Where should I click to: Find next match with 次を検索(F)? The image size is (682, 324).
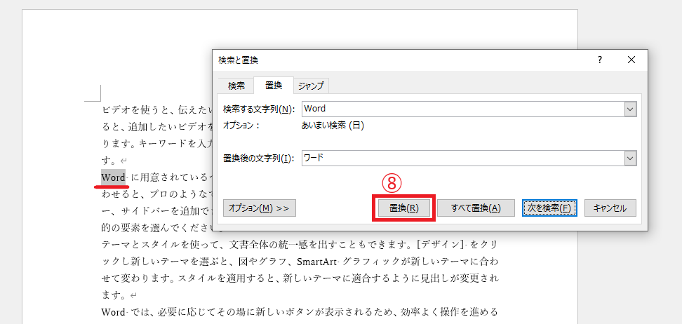click(549, 208)
